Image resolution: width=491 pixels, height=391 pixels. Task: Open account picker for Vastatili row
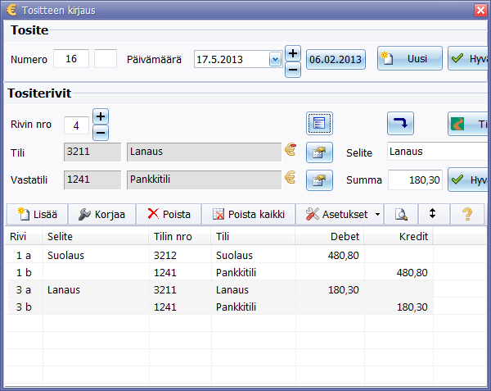(x=318, y=180)
